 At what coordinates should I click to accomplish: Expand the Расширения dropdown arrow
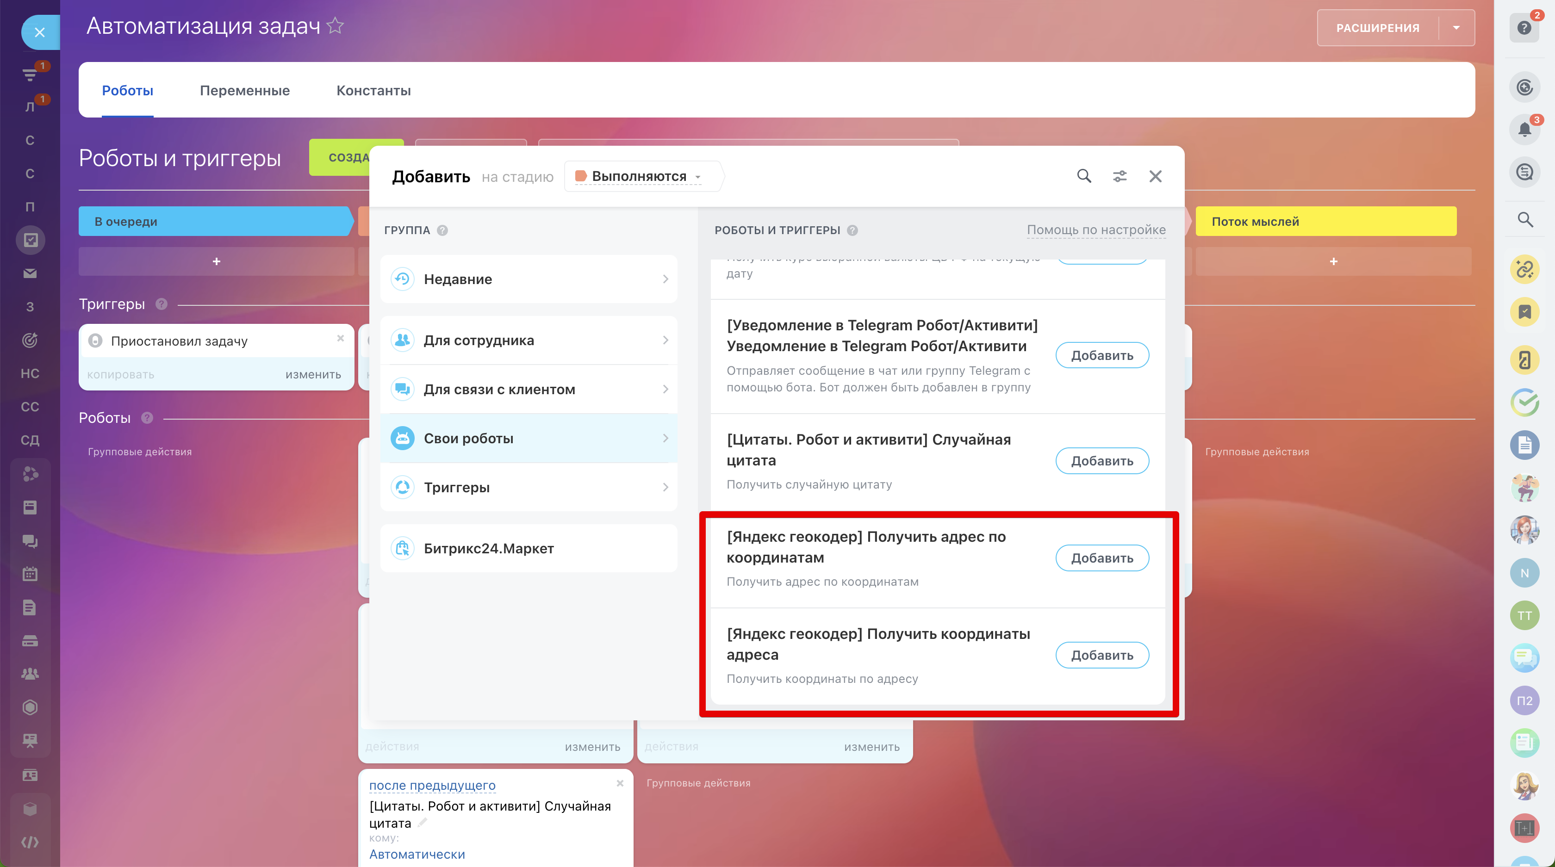pos(1456,28)
